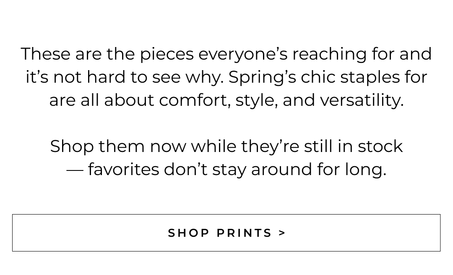Click the word 'stock' in the second paragraph

380,147
